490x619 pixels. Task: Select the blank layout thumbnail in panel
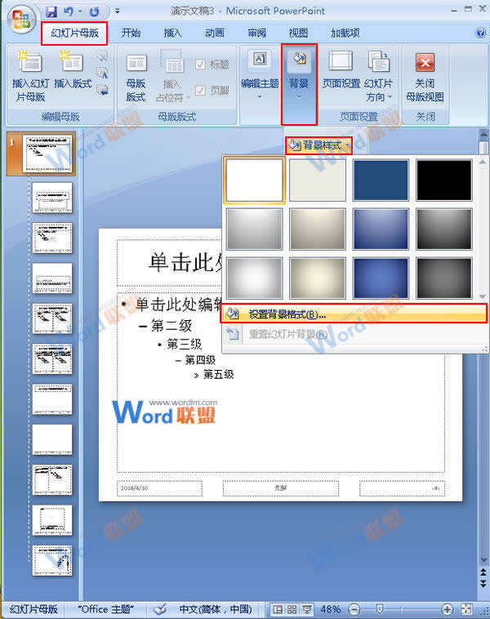[52, 439]
